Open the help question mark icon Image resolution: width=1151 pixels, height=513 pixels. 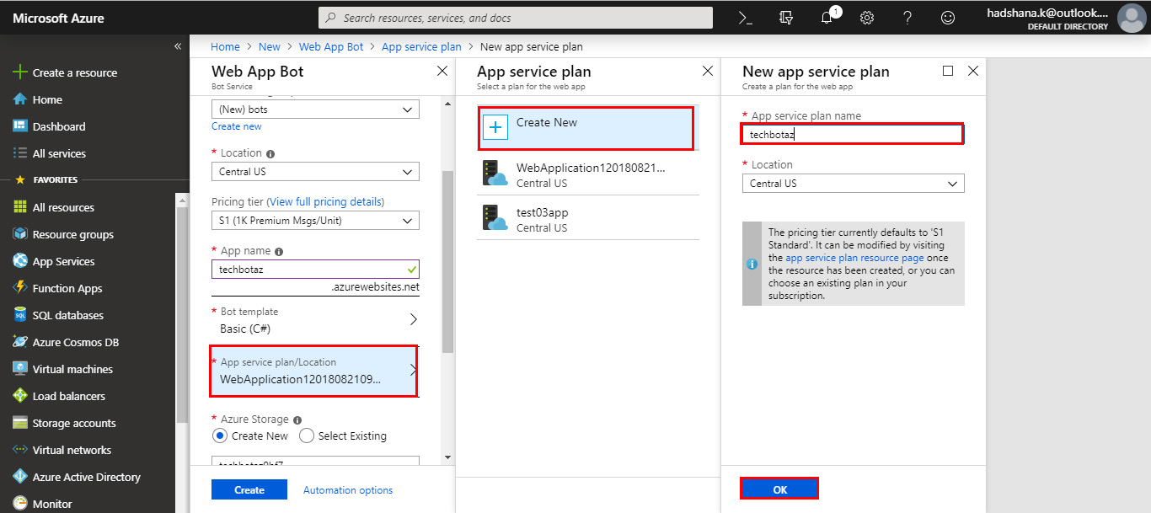point(907,18)
